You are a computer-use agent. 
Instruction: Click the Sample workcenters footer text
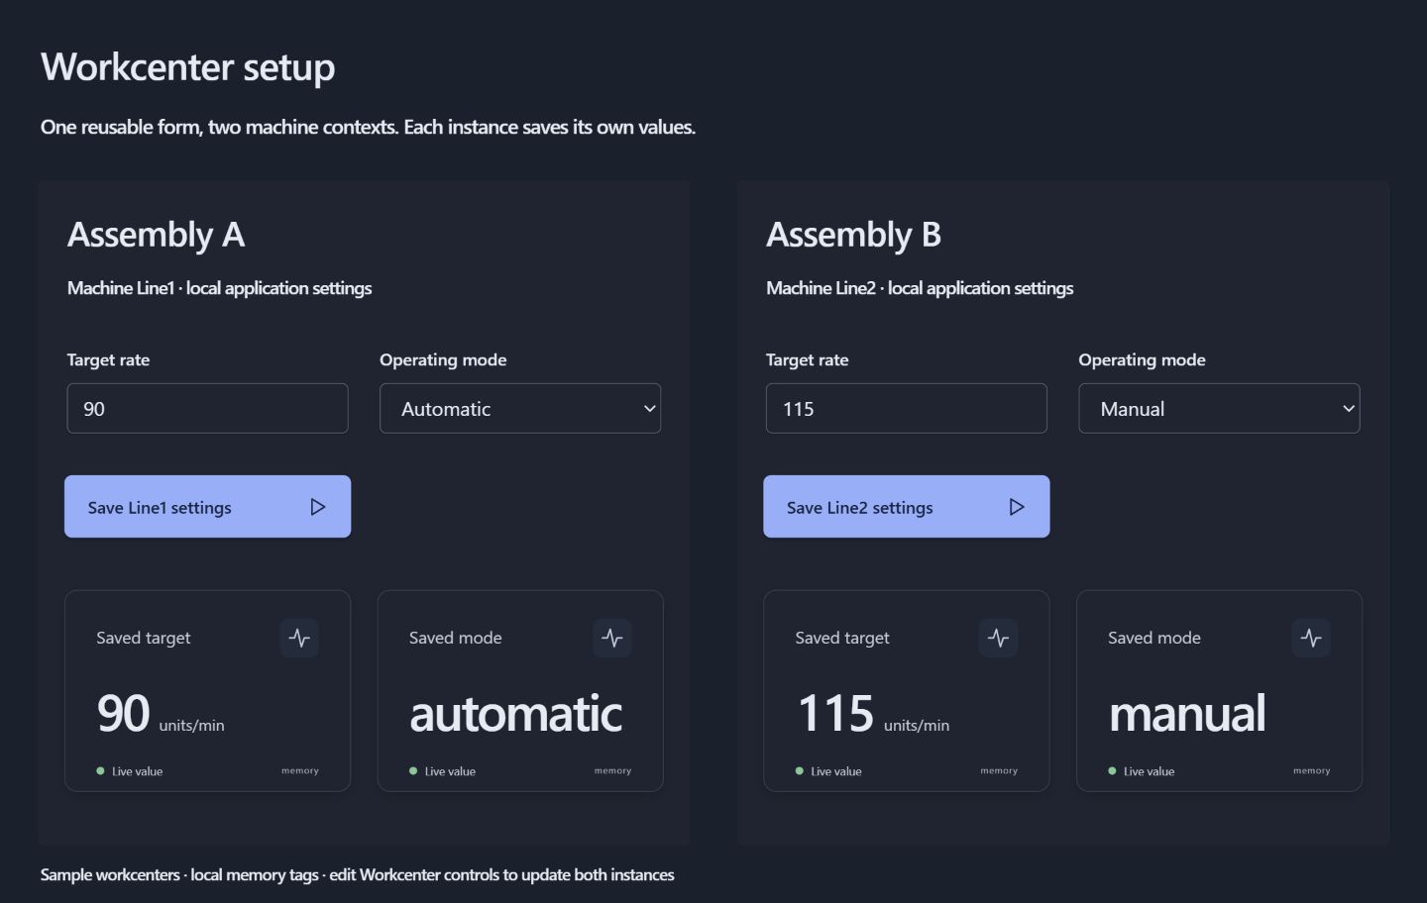(357, 875)
